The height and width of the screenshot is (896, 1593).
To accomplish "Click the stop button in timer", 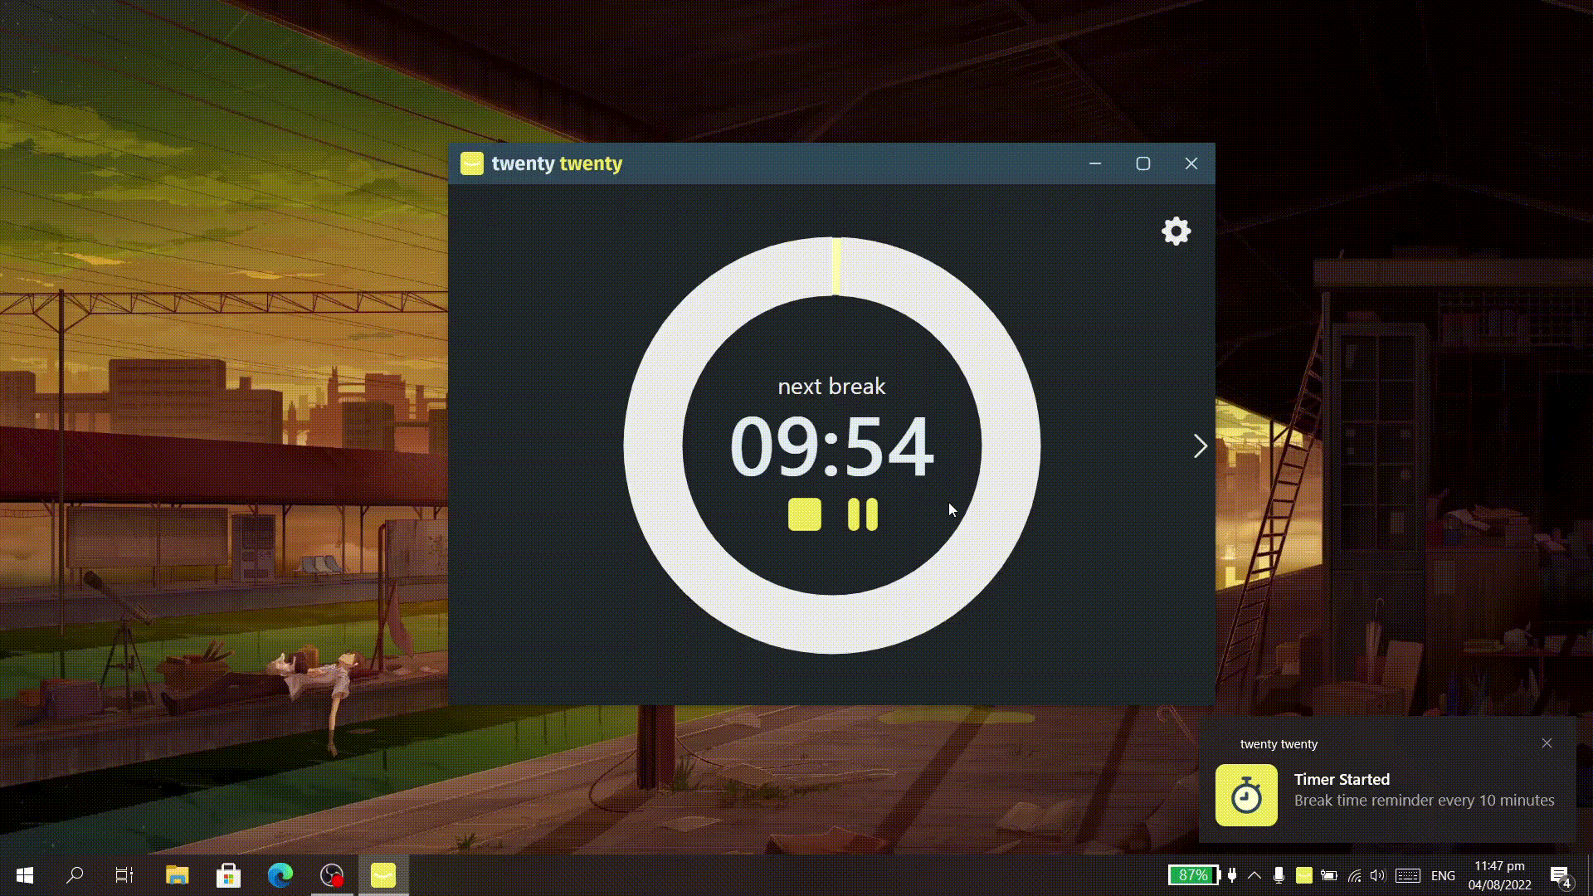I will [x=804, y=514].
